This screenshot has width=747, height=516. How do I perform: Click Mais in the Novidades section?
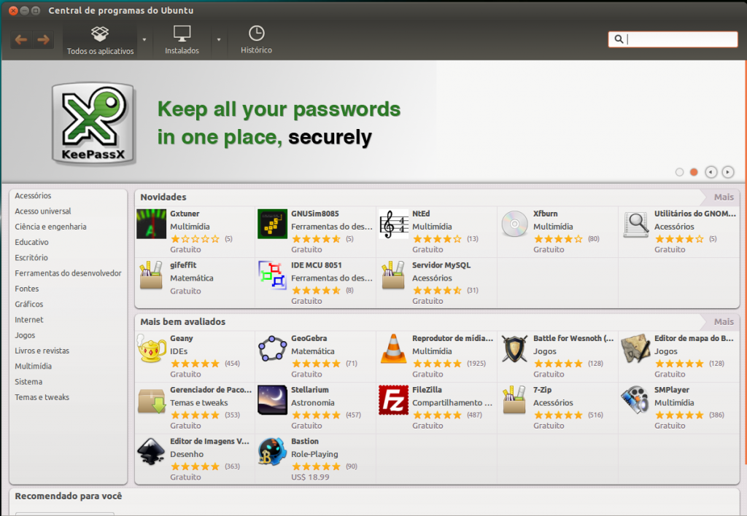click(x=724, y=197)
